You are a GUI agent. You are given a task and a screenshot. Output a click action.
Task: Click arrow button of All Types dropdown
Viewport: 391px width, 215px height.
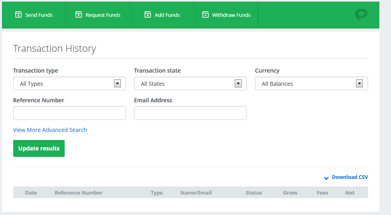(117, 83)
